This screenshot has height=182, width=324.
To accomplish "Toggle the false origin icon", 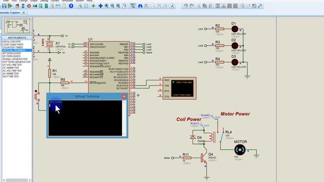I will point(93,6).
